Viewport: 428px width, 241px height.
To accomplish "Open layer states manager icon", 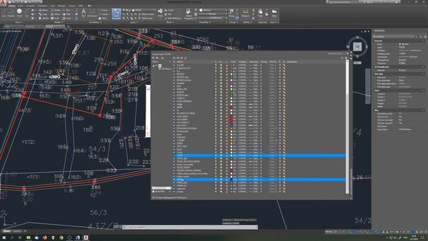I will [163, 58].
